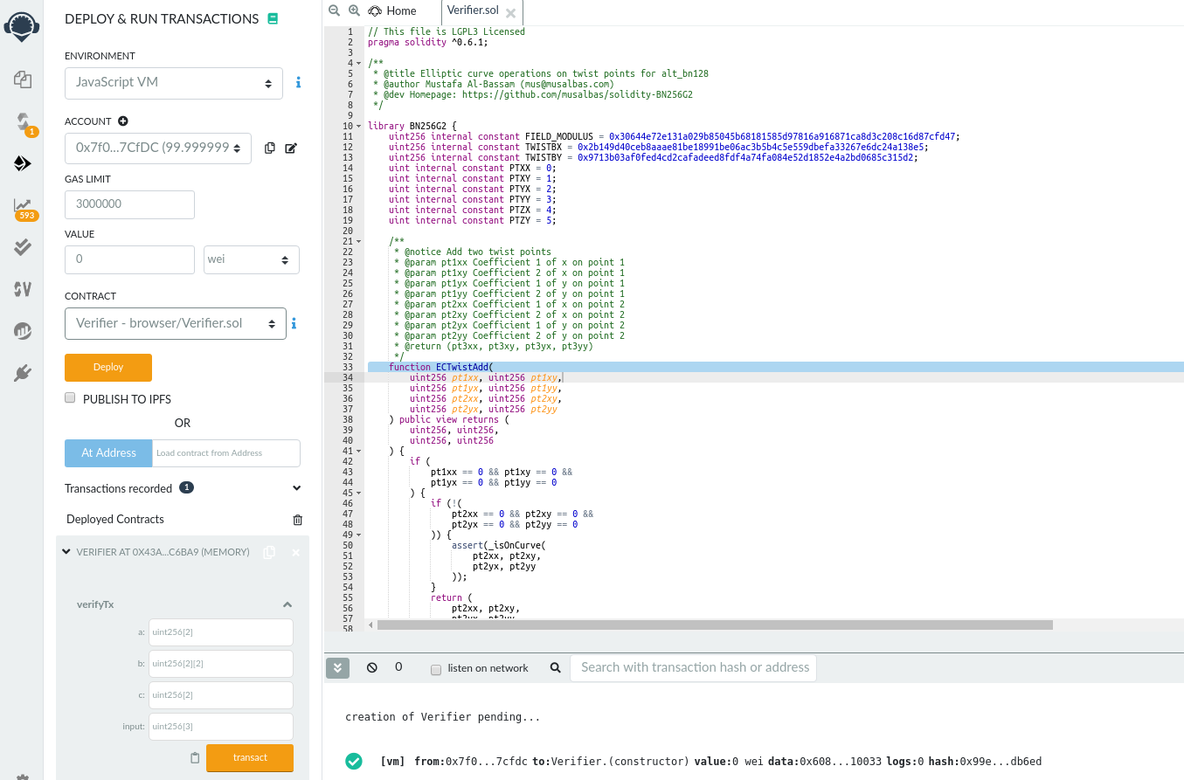Image resolution: width=1184 pixels, height=780 pixels.
Task: Click the verifyTx parameter b input
Action: tap(220, 664)
